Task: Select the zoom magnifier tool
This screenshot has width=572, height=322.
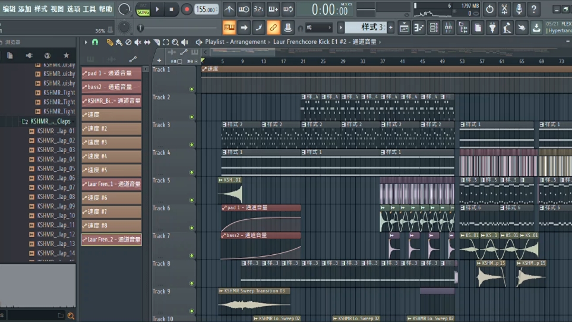Action: pyautogui.click(x=175, y=42)
